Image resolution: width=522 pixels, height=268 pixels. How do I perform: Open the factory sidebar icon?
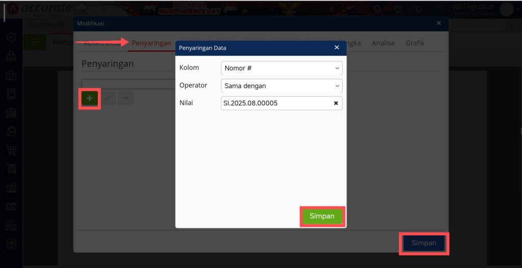tap(11, 188)
